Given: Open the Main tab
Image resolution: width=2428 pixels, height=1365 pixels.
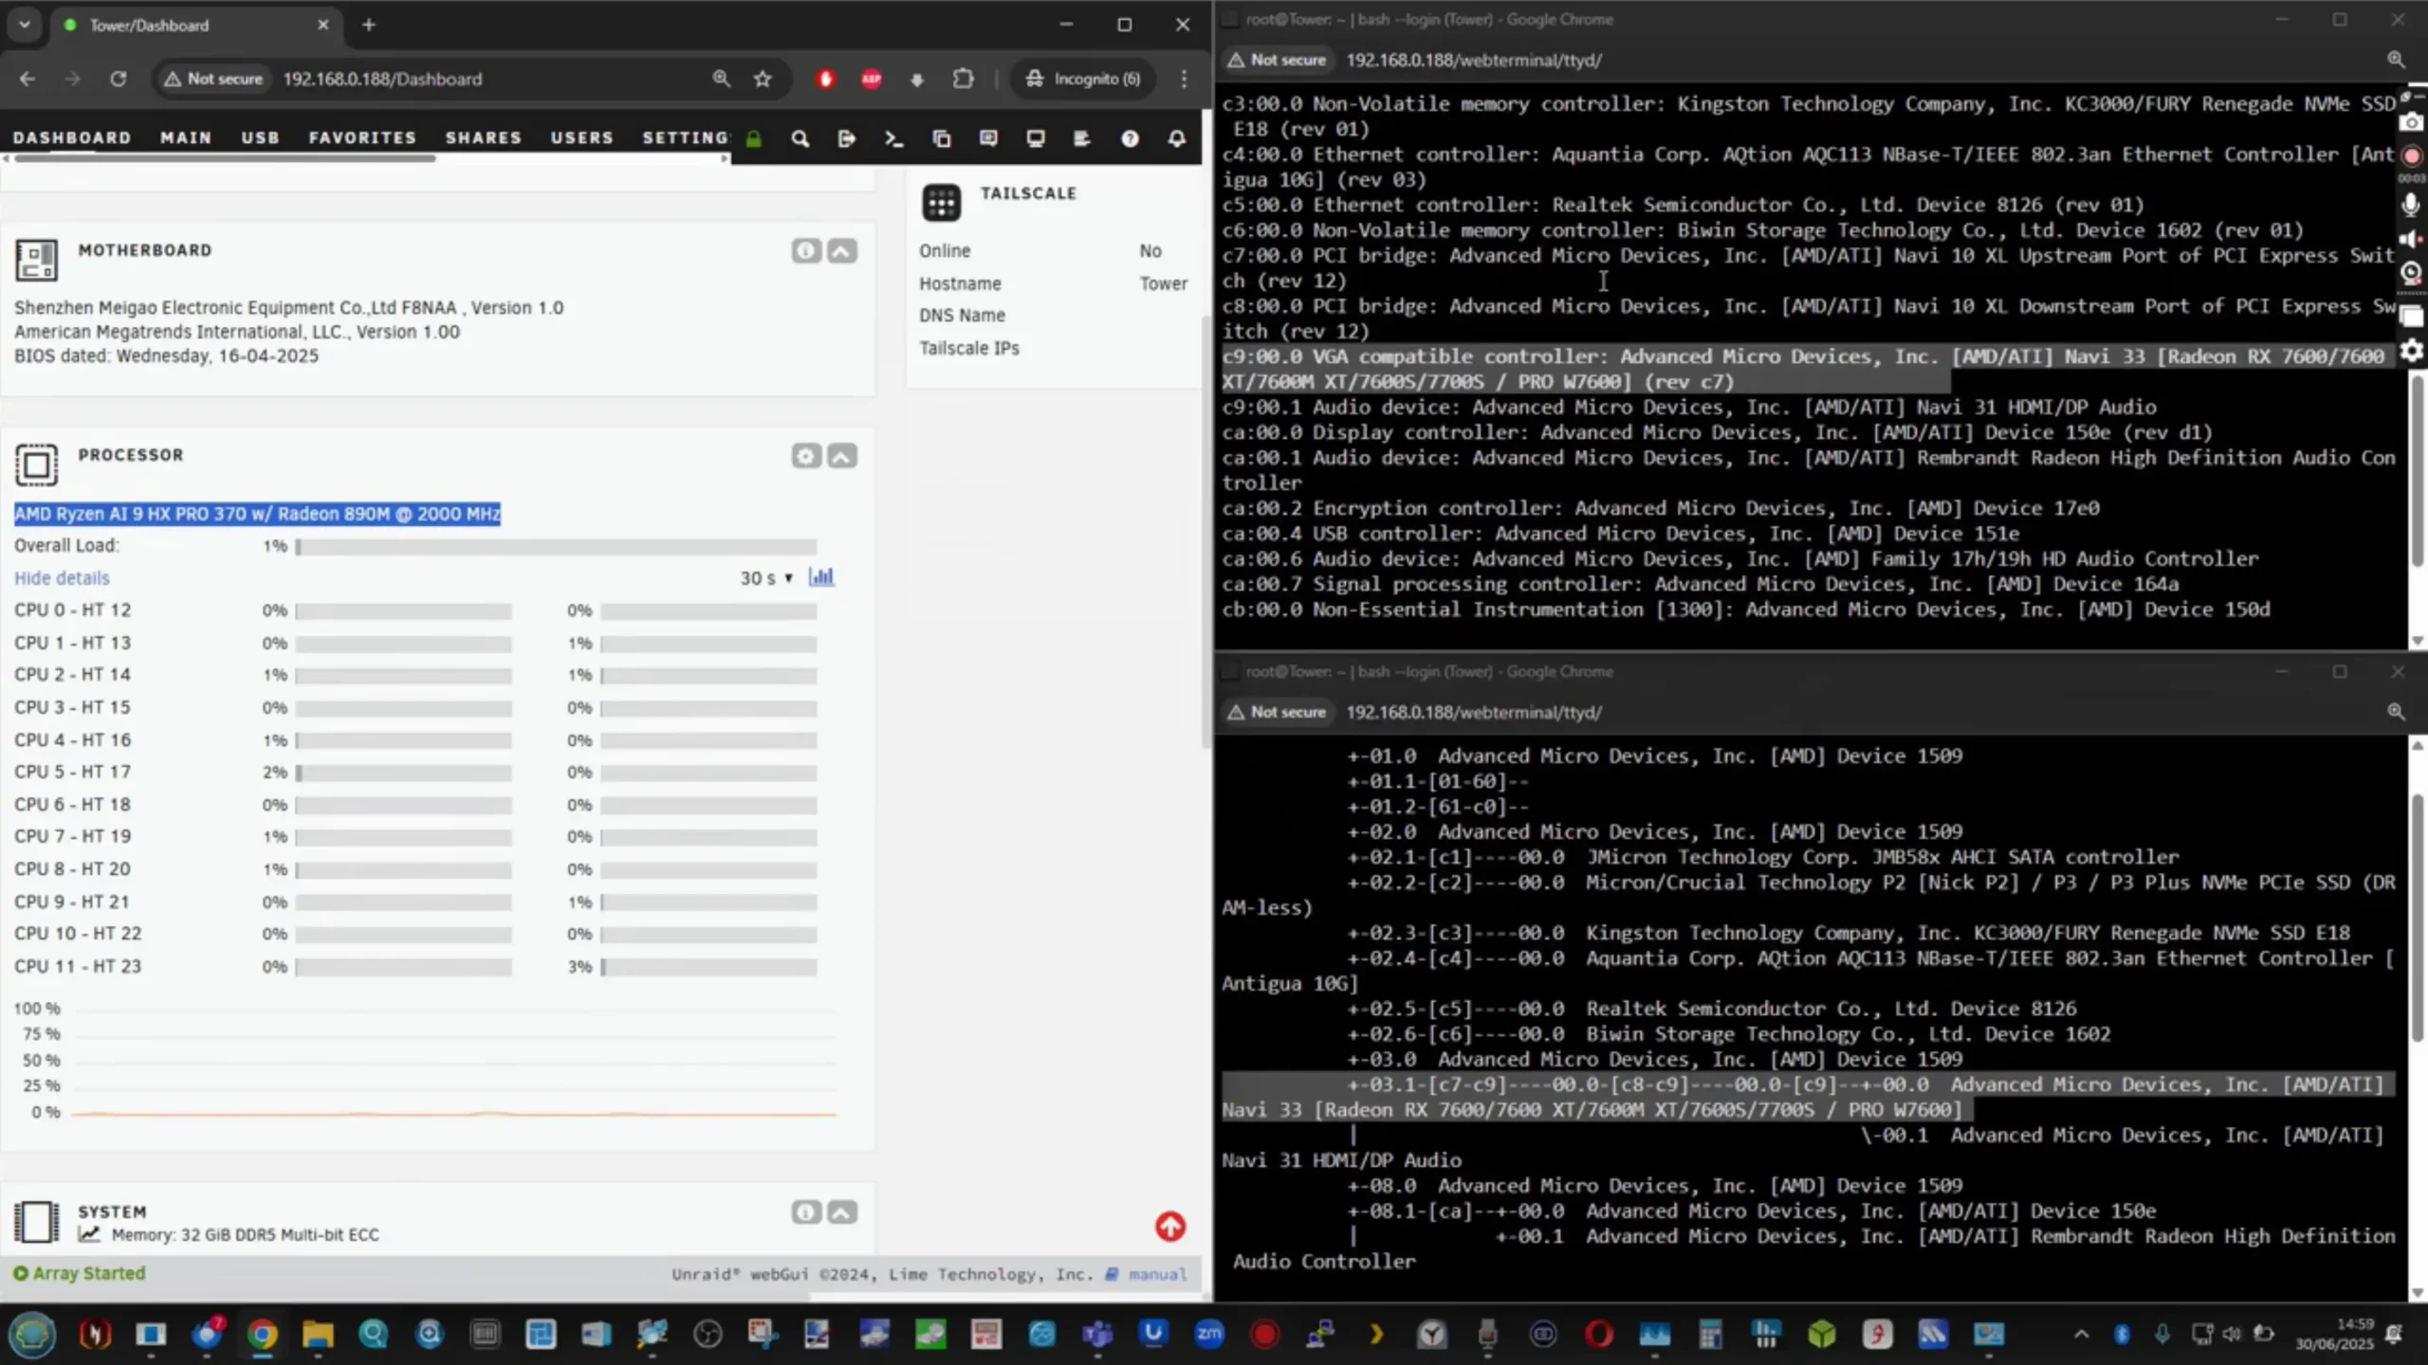Looking at the screenshot, I should click(186, 137).
